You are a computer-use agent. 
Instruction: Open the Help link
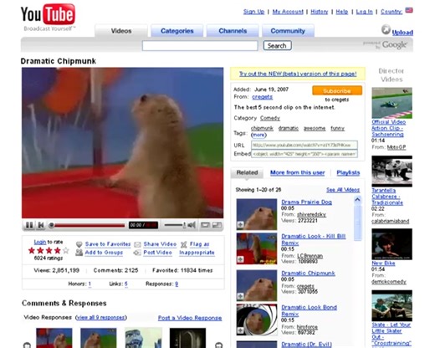click(342, 12)
